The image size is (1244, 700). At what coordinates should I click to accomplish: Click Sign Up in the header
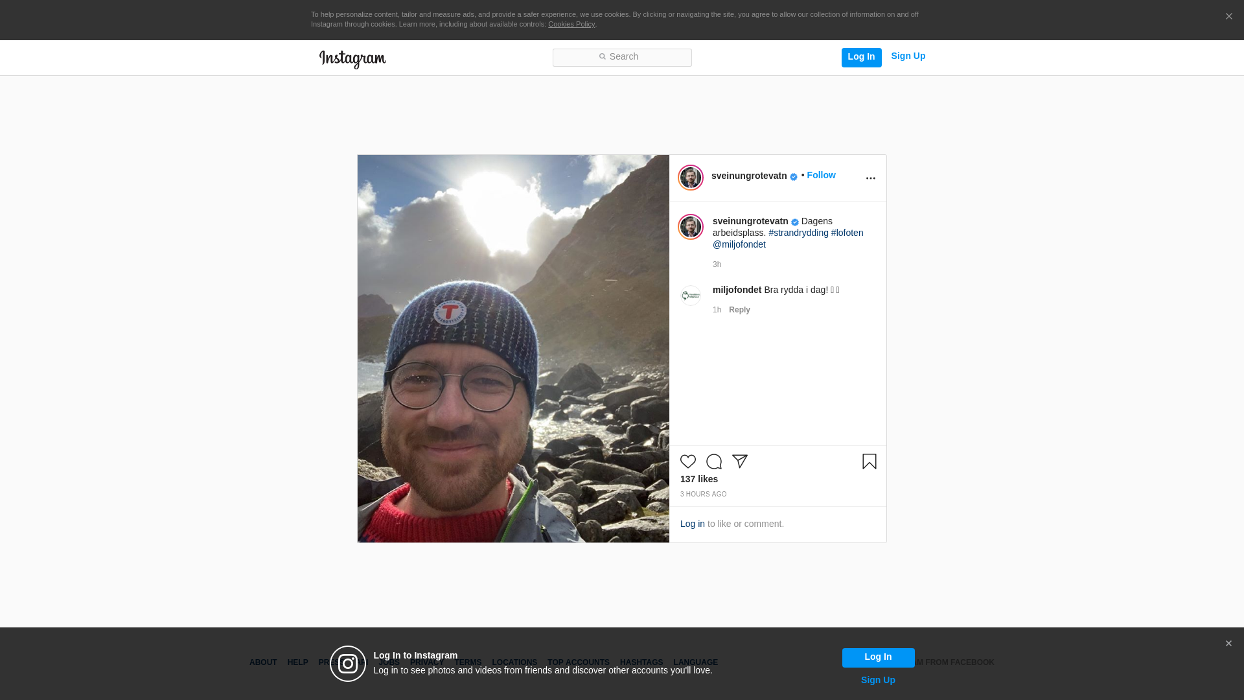pyautogui.click(x=908, y=56)
